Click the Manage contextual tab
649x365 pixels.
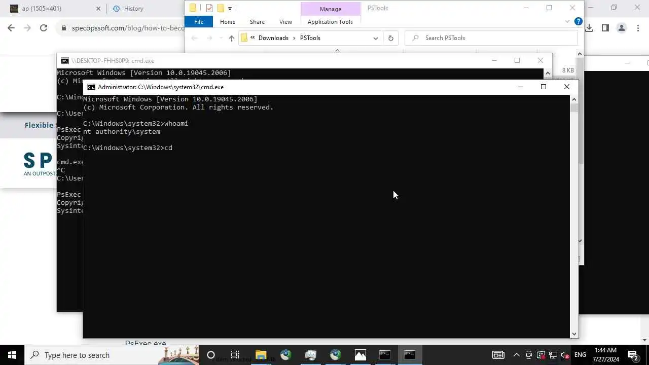coord(330,9)
